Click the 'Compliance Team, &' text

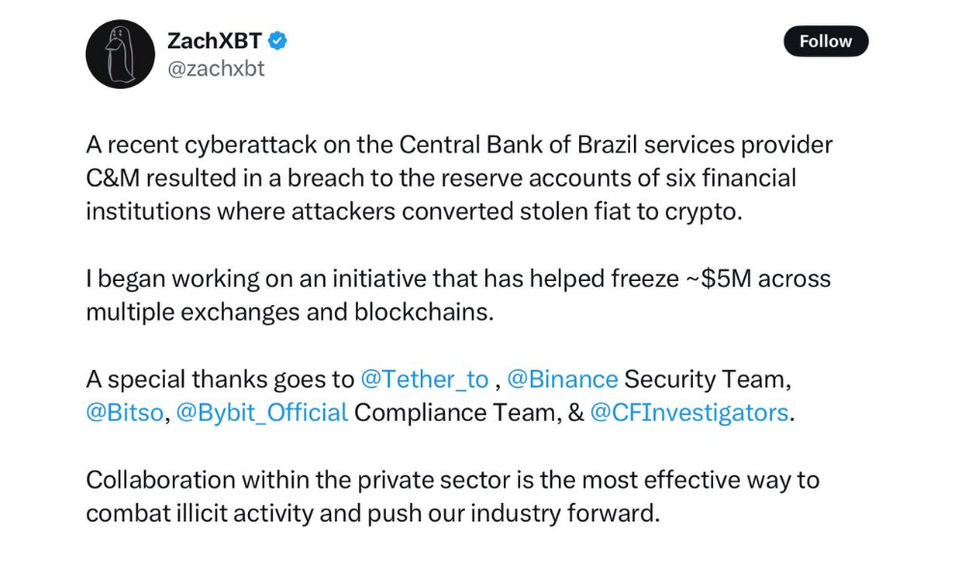coord(469,412)
